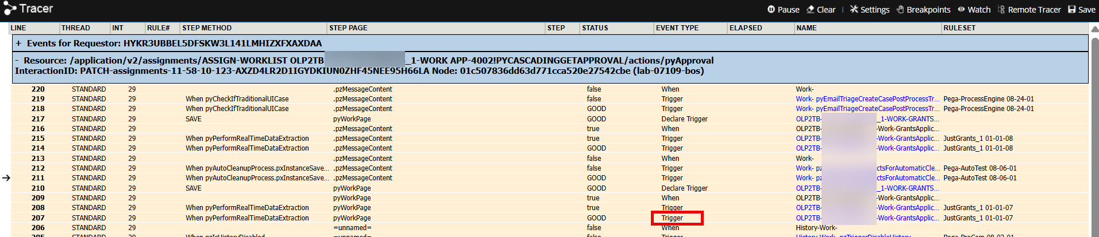Click the NAME column header
The image size is (1099, 237).
[x=807, y=28]
